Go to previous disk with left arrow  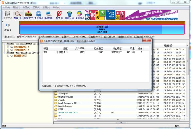[6, 25]
